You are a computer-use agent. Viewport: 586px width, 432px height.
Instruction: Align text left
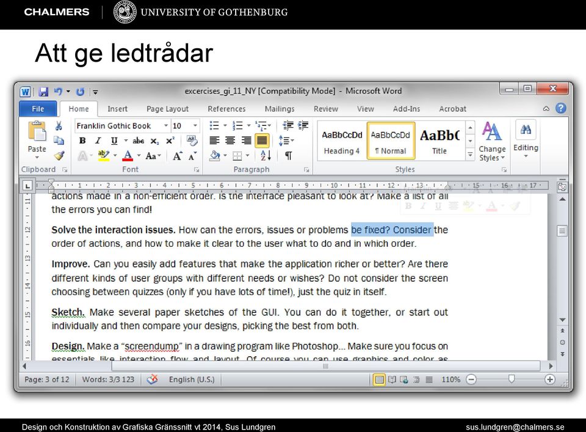click(214, 141)
